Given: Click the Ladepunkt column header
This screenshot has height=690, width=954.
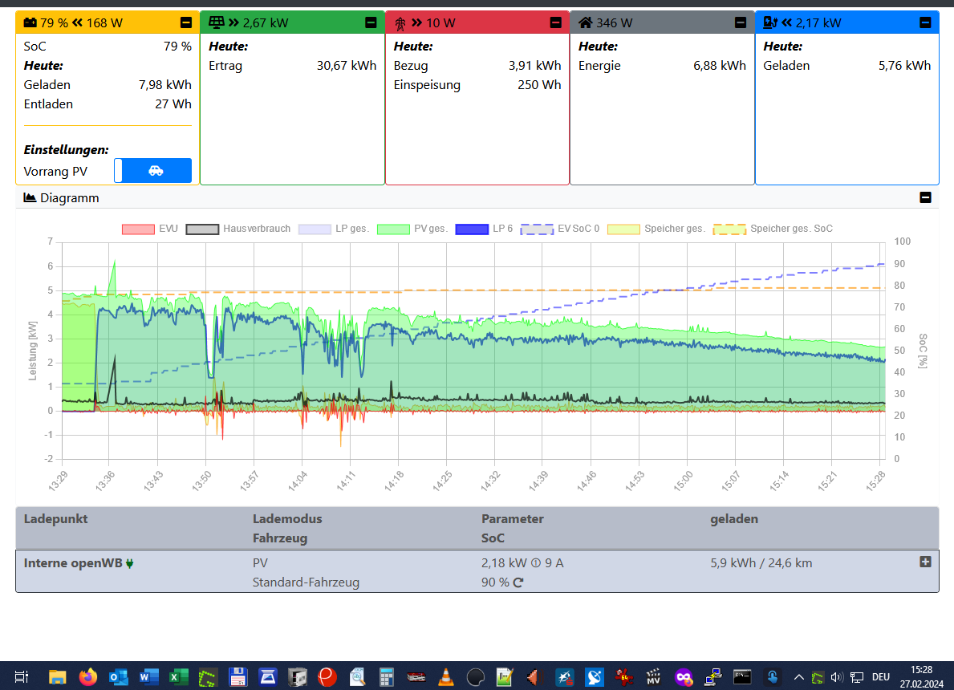Looking at the screenshot, I should pos(55,519).
